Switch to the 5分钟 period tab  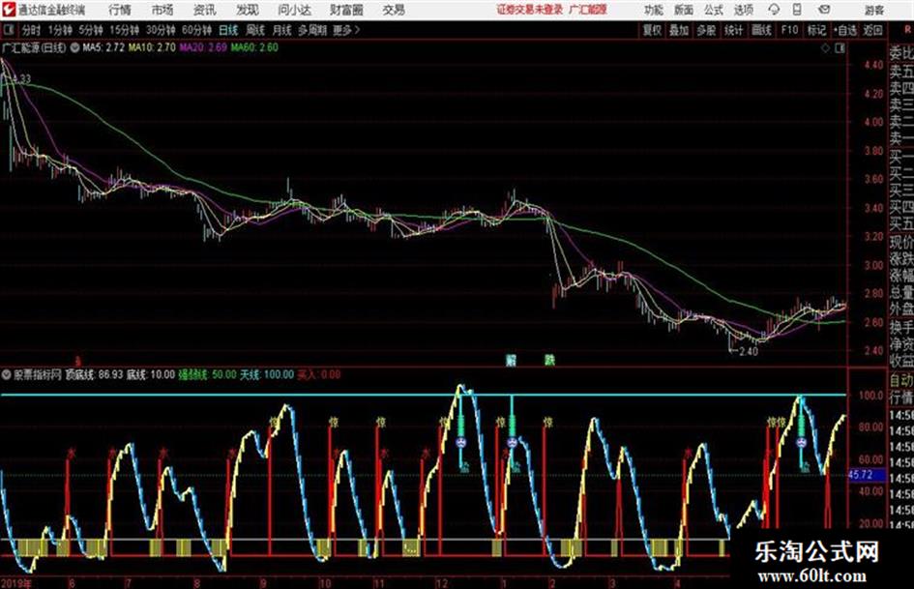(90, 30)
